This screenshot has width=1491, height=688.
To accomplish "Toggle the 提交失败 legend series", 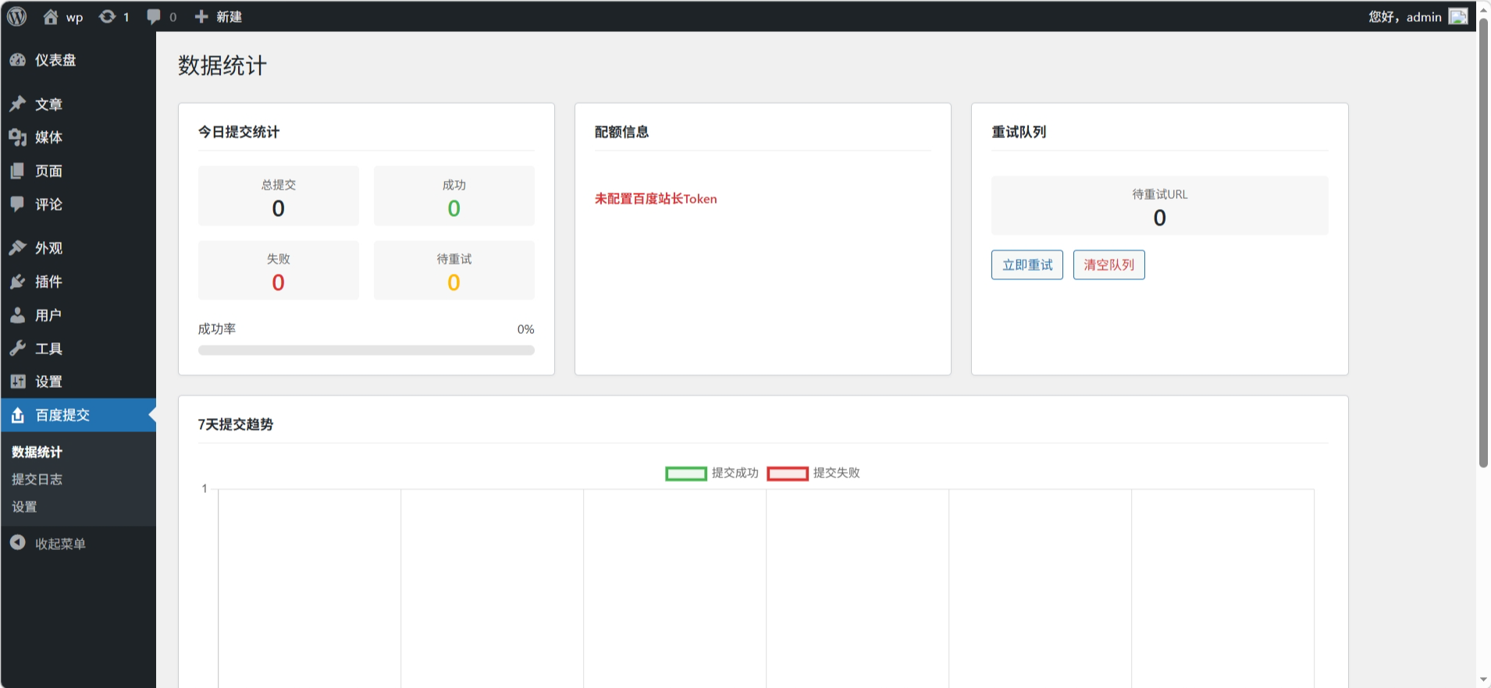I will [x=813, y=473].
